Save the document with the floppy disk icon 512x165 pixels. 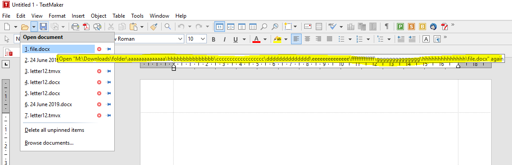[44, 27]
